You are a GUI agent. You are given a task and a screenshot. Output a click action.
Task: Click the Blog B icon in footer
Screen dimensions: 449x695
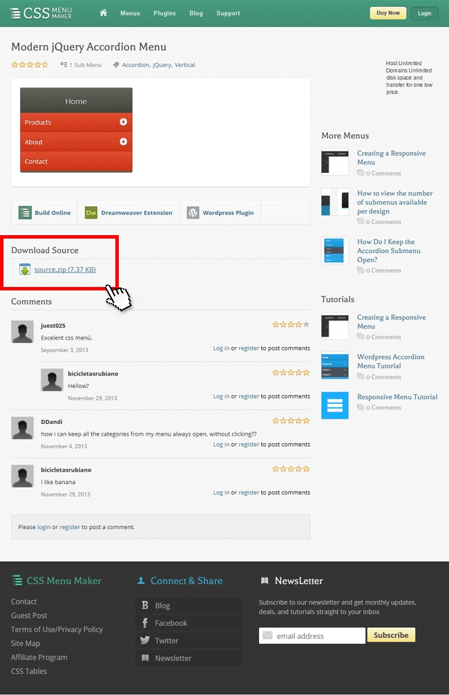tap(145, 605)
